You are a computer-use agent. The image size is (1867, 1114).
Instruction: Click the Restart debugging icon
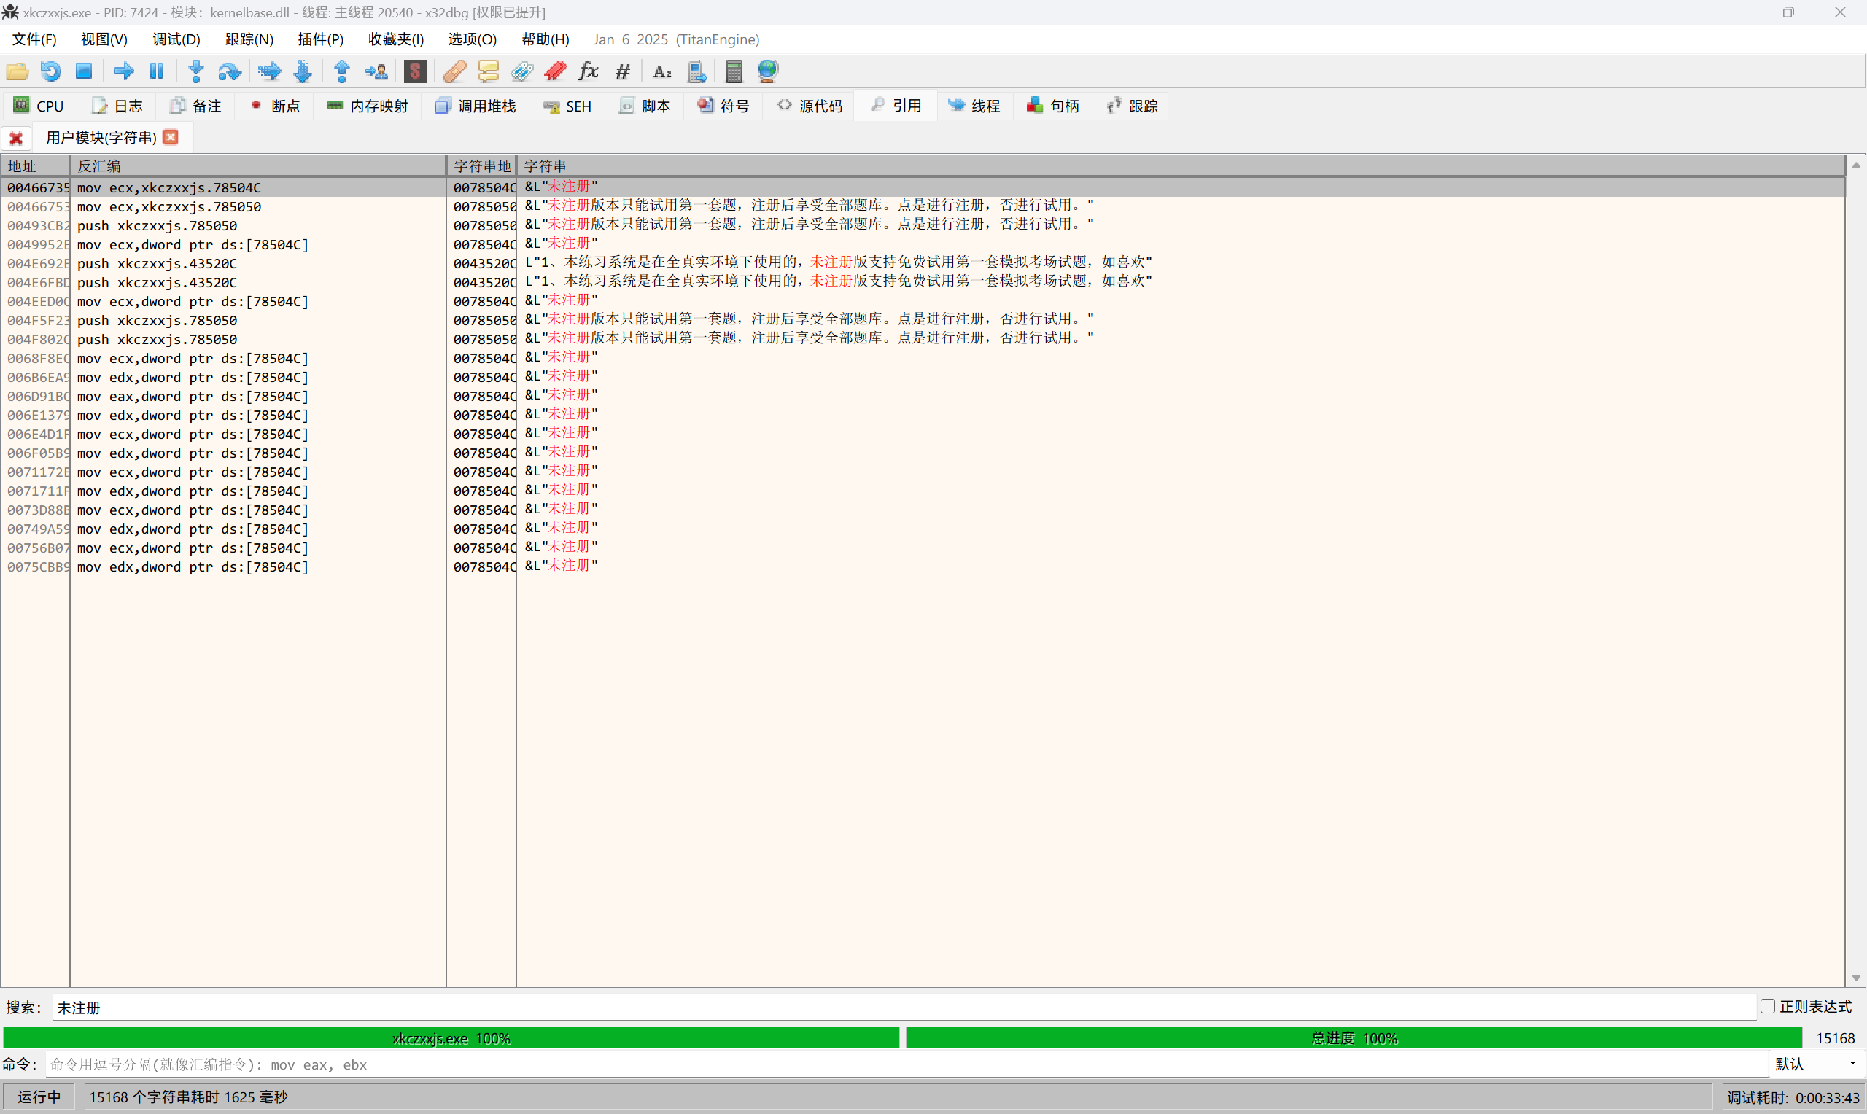pos(50,71)
